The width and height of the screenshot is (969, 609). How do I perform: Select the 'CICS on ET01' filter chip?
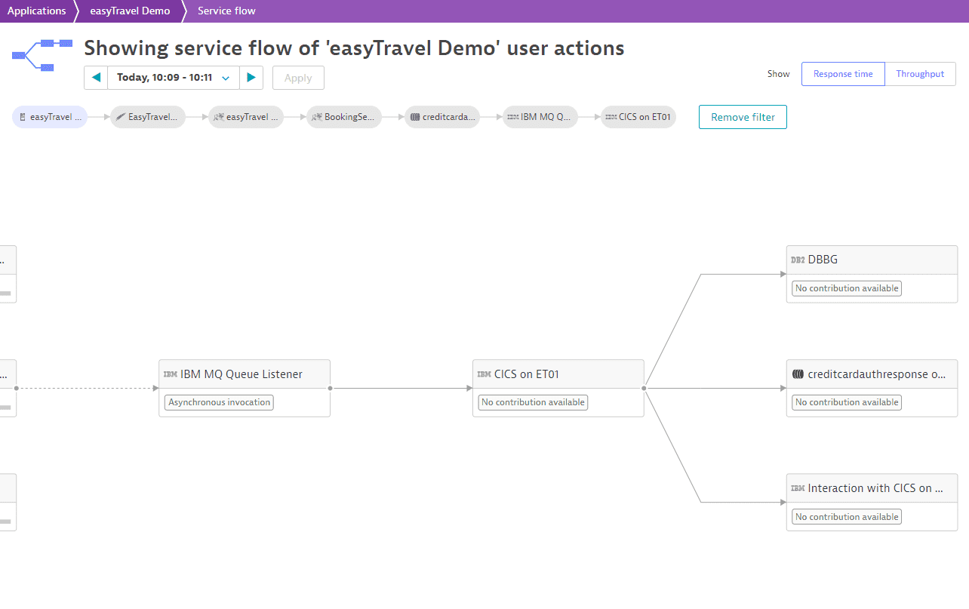click(x=638, y=117)
